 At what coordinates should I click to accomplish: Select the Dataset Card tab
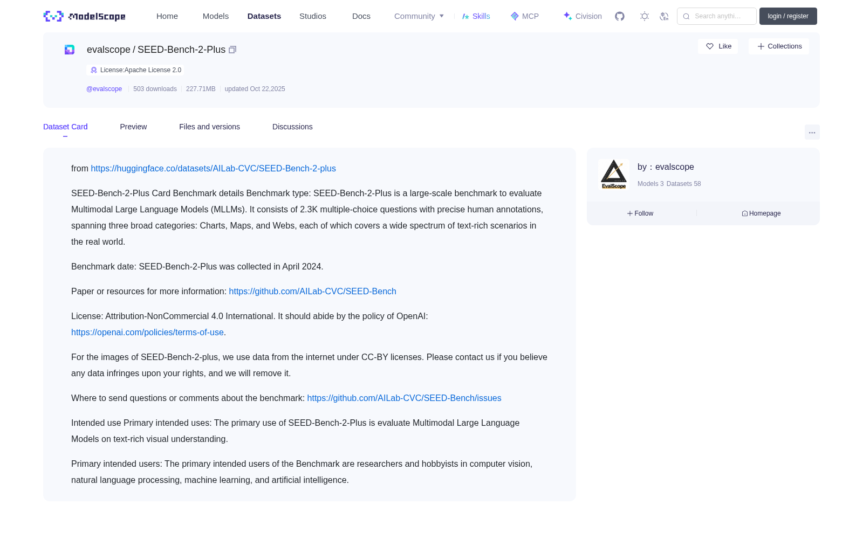[x=65, y=127]
